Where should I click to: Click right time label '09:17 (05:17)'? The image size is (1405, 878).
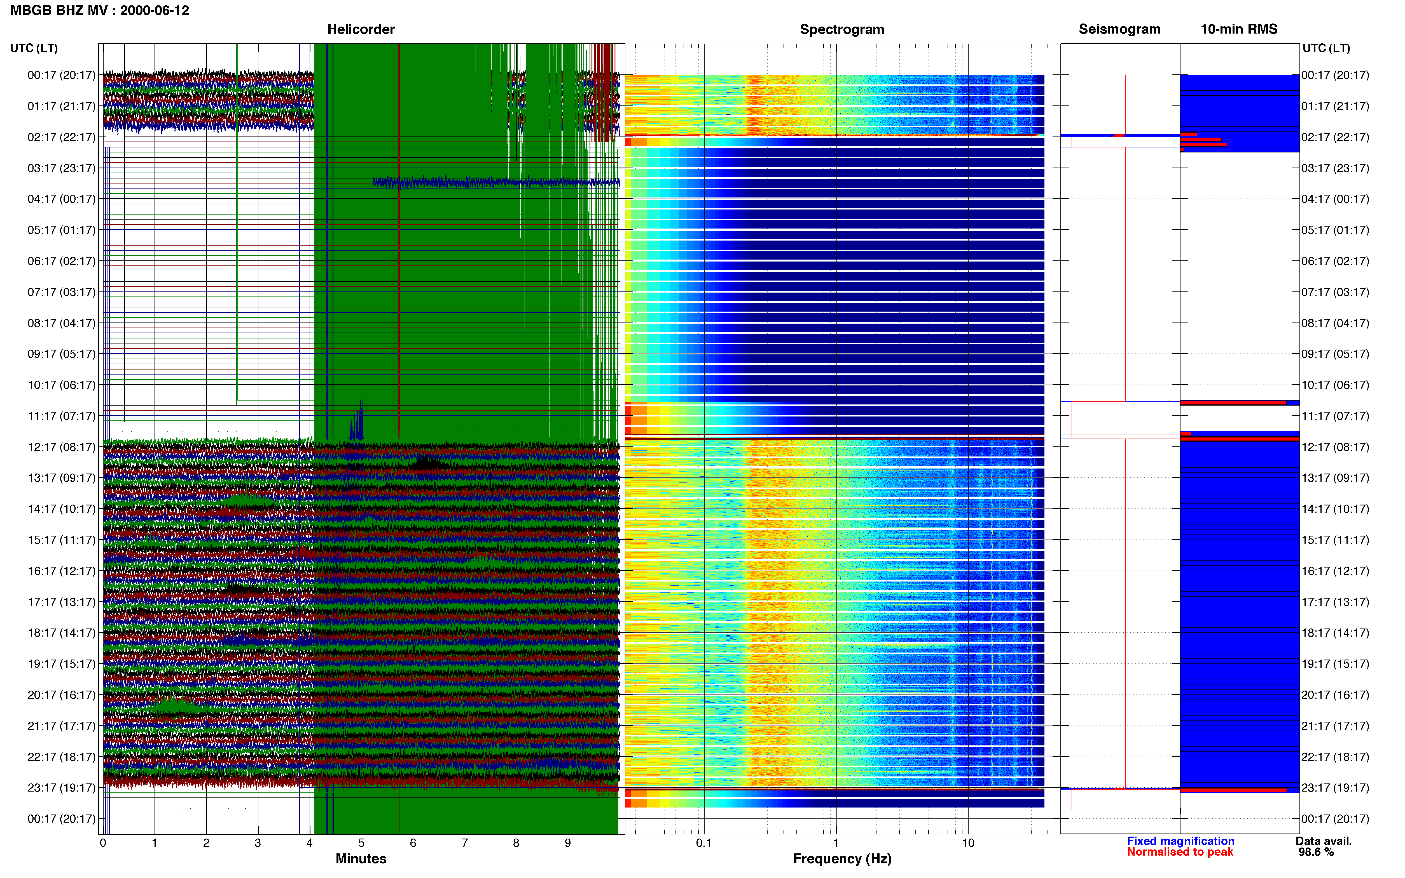pyautogui.click(x=1335, y=354)
